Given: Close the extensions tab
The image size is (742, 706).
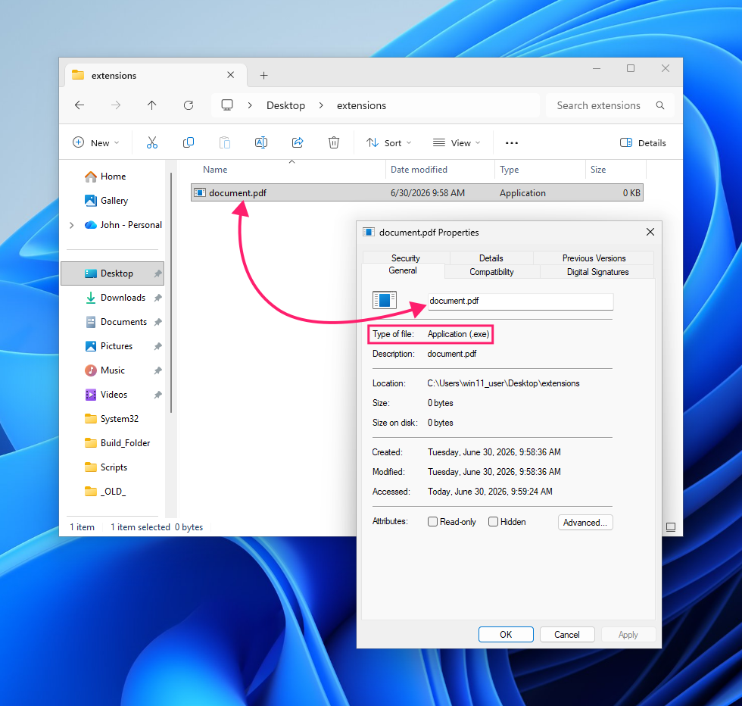Looking at the screenshot, I should click(230, 75).
